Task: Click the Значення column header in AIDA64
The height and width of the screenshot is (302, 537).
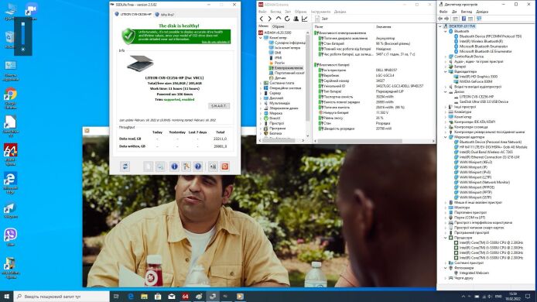Action: pos(383,26)
